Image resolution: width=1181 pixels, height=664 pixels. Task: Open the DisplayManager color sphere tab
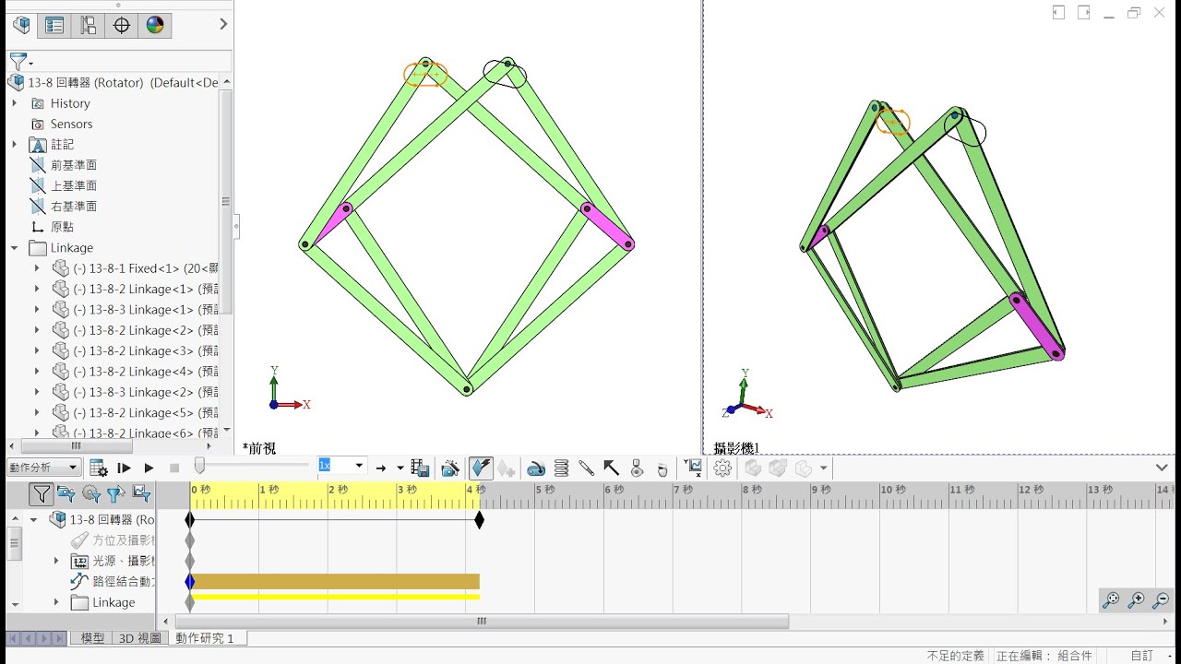click(x=155, y=25)
